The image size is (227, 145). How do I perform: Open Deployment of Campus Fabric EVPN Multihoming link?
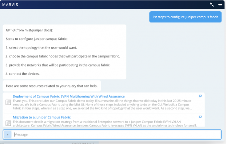pos(68,96)
